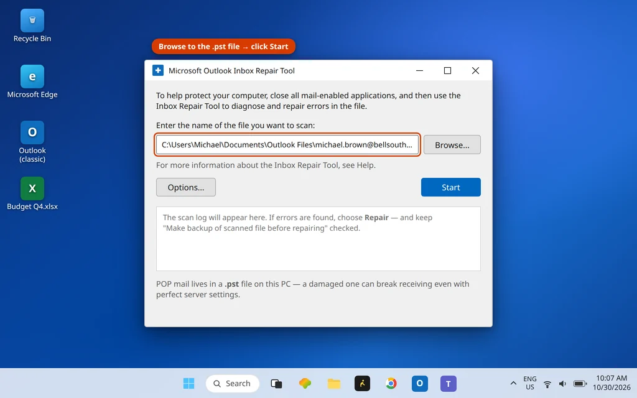Click inside the scan log area

318,239
